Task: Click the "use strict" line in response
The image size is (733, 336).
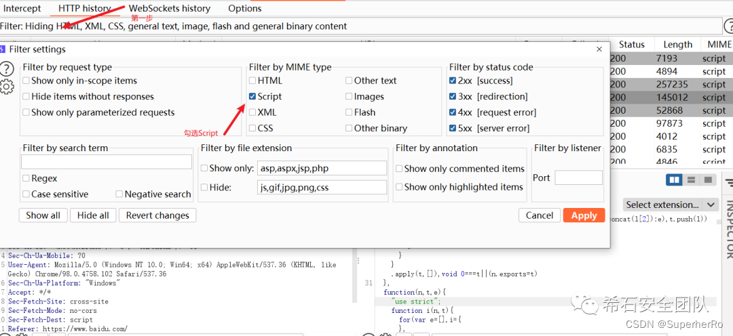Action: point(417,301)
